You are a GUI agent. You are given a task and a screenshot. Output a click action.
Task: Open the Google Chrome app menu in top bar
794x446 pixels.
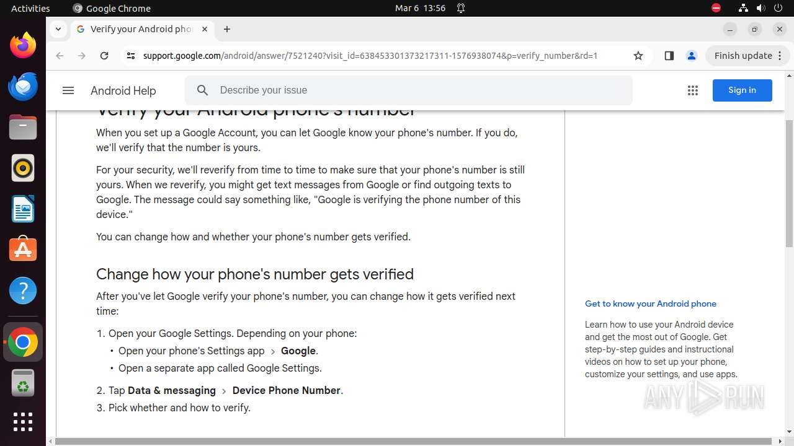[x=112, y=8]
